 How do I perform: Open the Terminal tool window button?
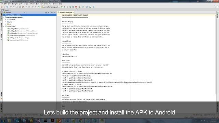pos(18,115)
